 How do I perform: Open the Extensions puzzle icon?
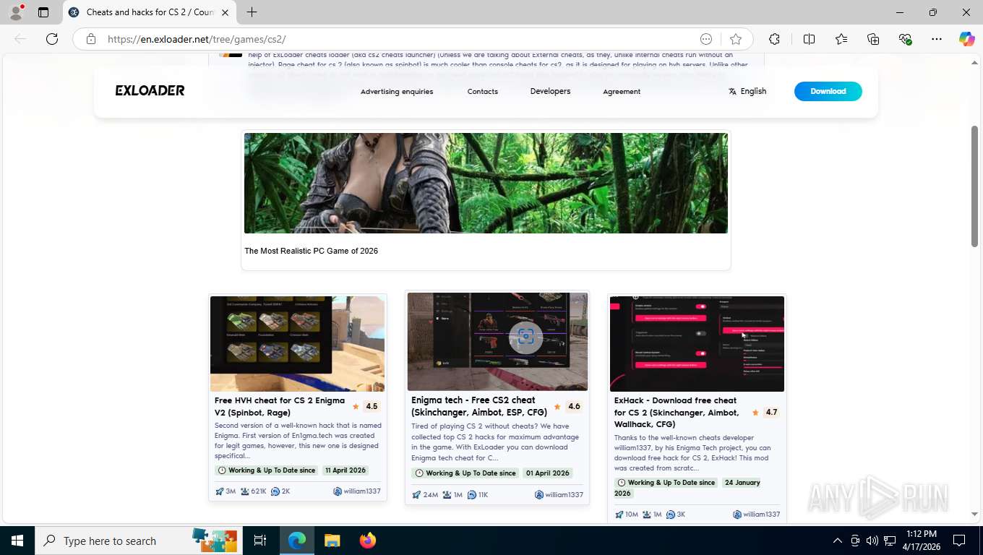pos(774,39)
